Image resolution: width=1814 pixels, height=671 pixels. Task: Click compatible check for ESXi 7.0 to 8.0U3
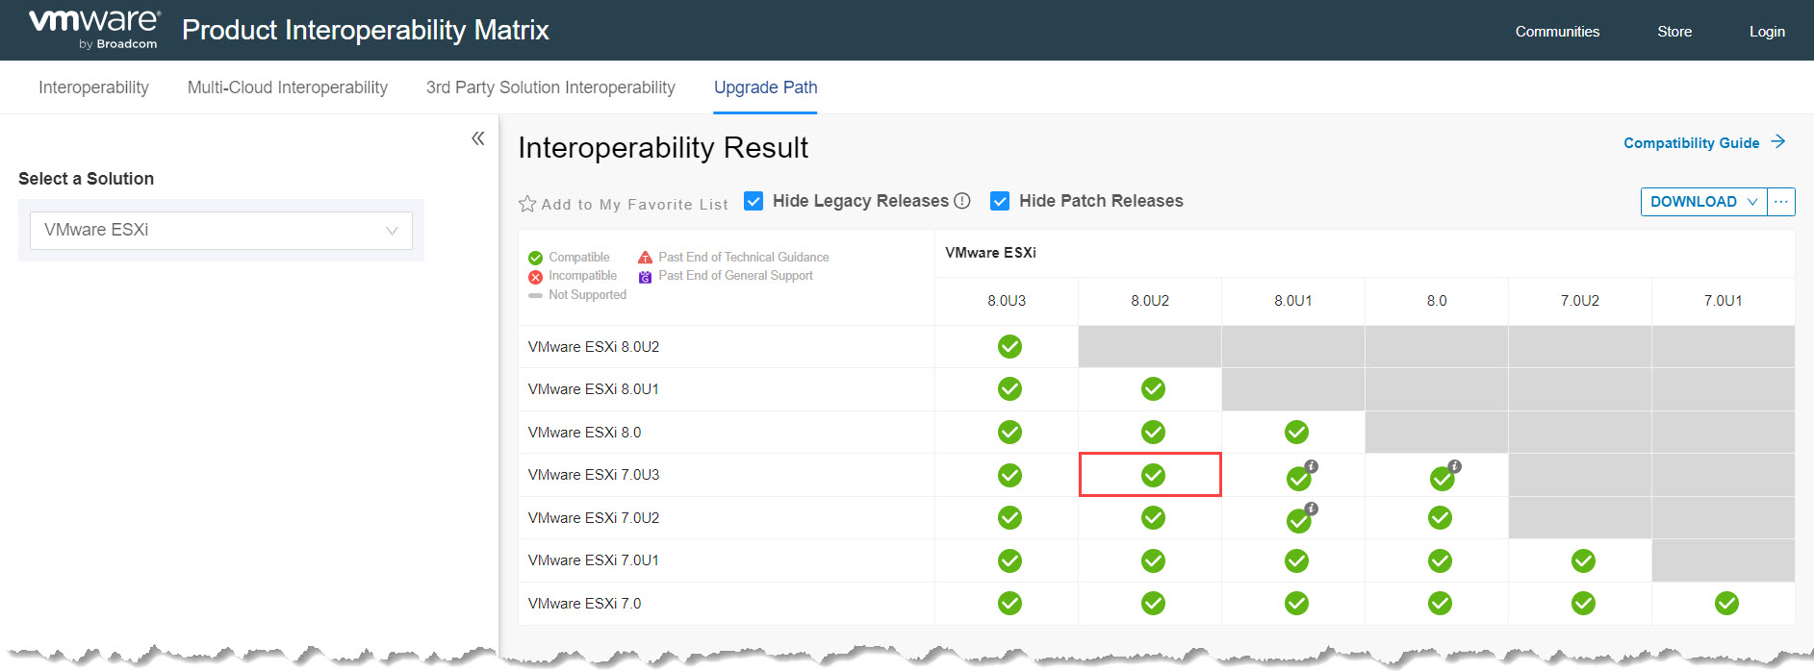pyautogui.click(x=1009, y=603)
